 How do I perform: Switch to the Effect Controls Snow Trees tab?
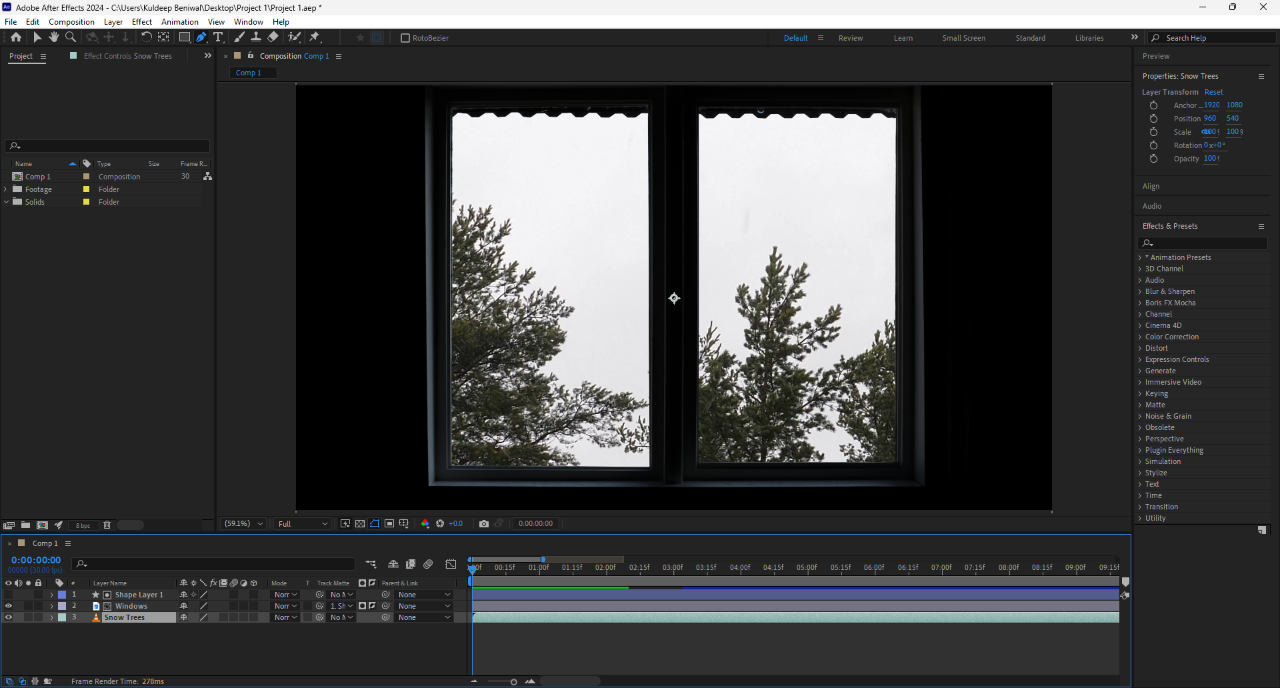tap(127, 56)
